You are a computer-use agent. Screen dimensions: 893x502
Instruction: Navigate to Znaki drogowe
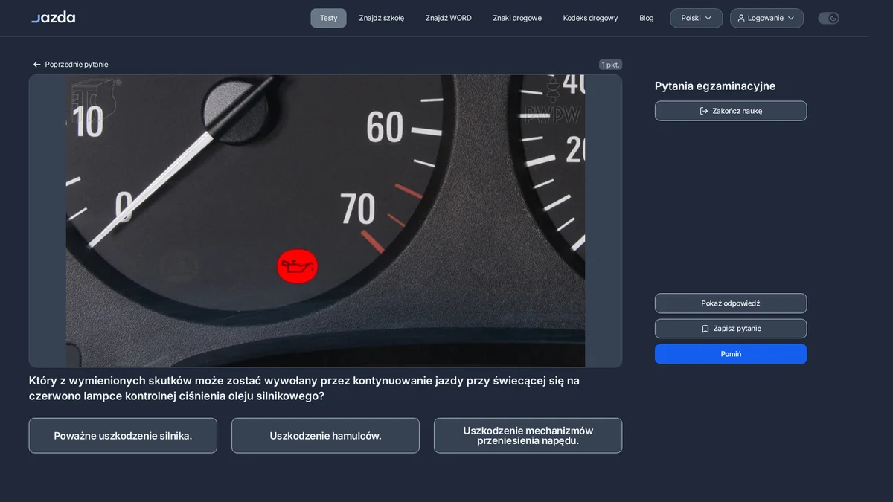point(517,18)
